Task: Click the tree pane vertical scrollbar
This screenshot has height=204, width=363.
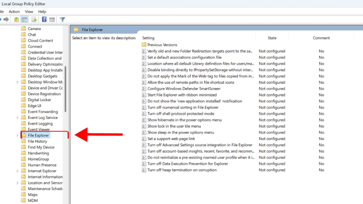Action: (66, 89)
